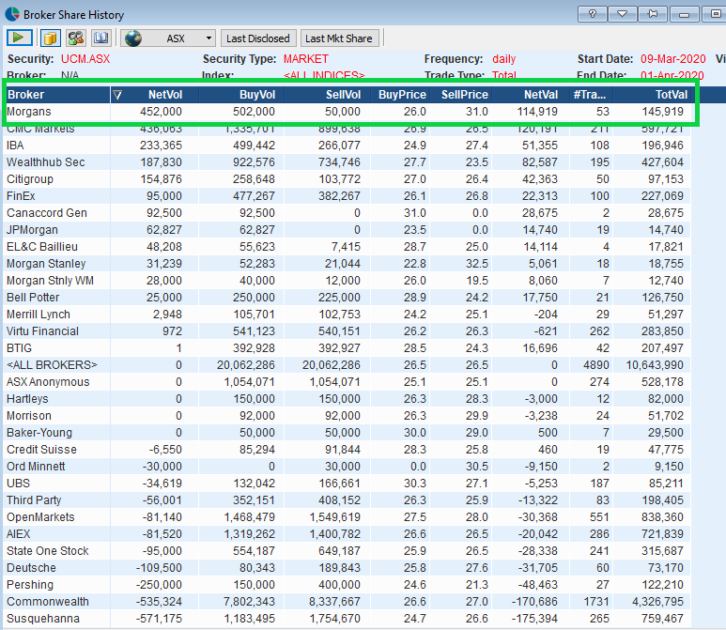
Task: Select the Hartleys broker row
Action: coord(348,398)
